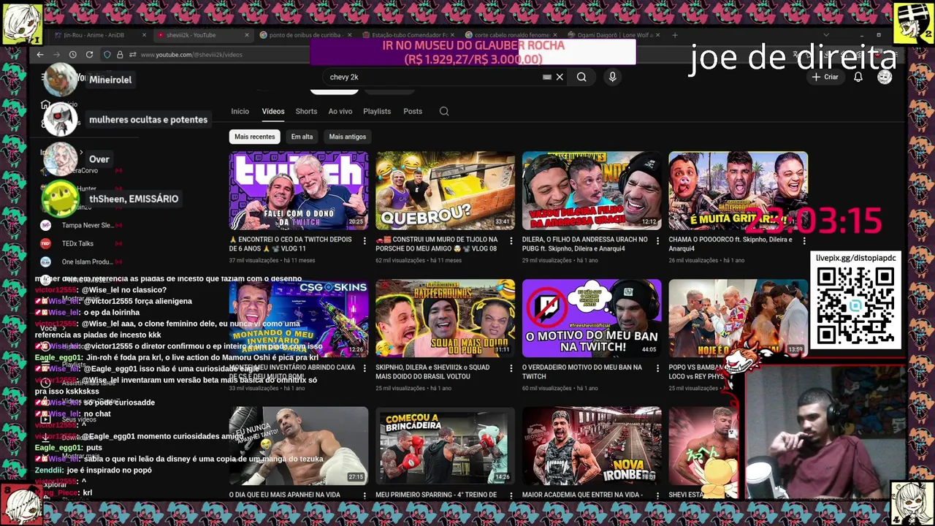Image resolution: width=935 pixels, height=526 pixels.
Task: Open the channel Playlists tab
Action: click(x=377, y=111)
